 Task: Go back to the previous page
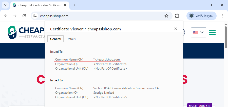point(6,16)
